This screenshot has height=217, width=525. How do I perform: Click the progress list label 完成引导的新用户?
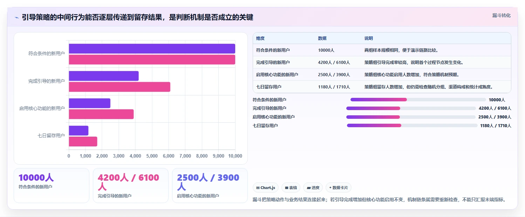[x=270, y=108]
